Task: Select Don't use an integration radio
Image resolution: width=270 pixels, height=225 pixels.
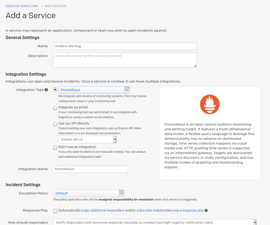Action: tap(55, 148)
